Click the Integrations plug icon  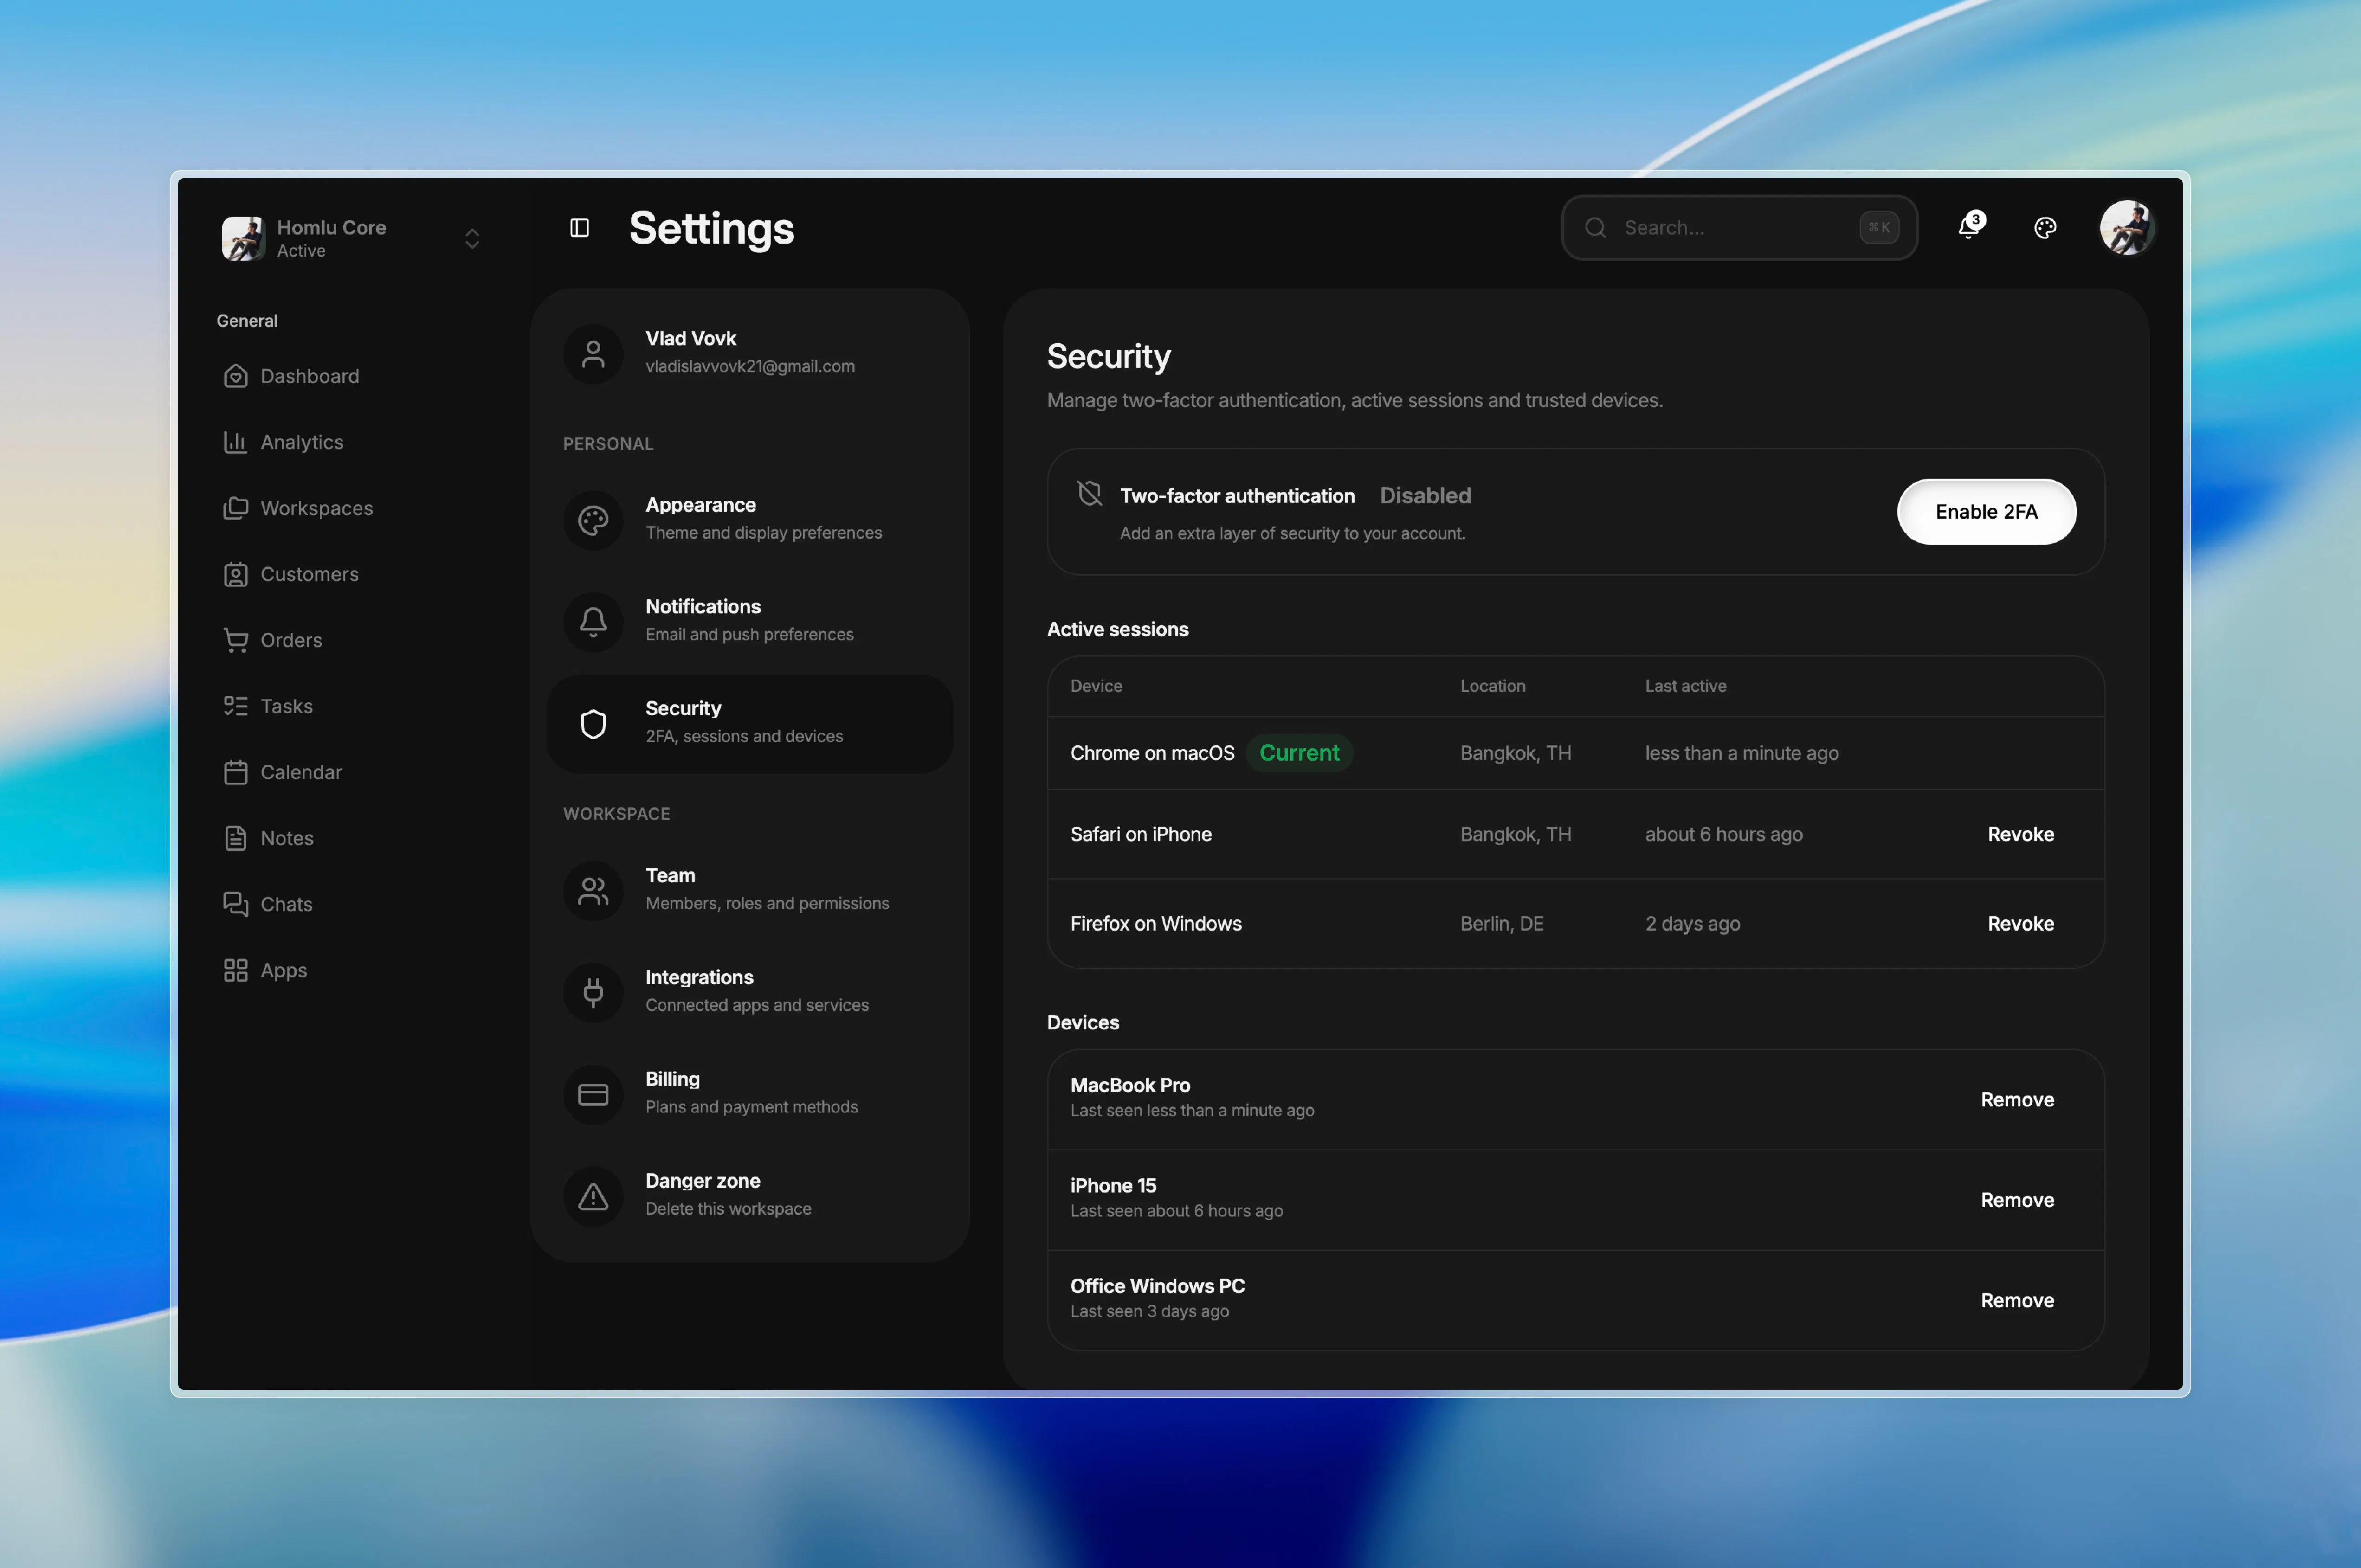point(593,993)
